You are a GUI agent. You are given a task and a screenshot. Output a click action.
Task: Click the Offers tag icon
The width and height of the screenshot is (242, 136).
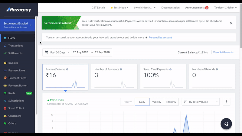[5, 123]
